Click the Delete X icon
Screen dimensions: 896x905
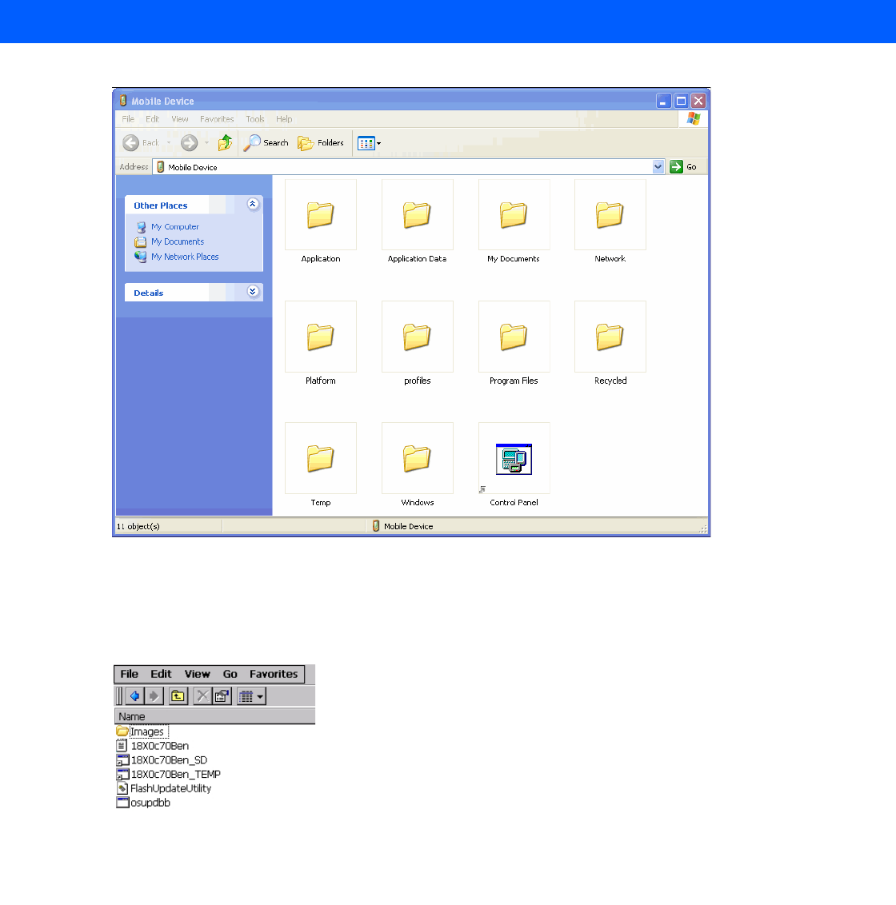click(x=202, y=696)
